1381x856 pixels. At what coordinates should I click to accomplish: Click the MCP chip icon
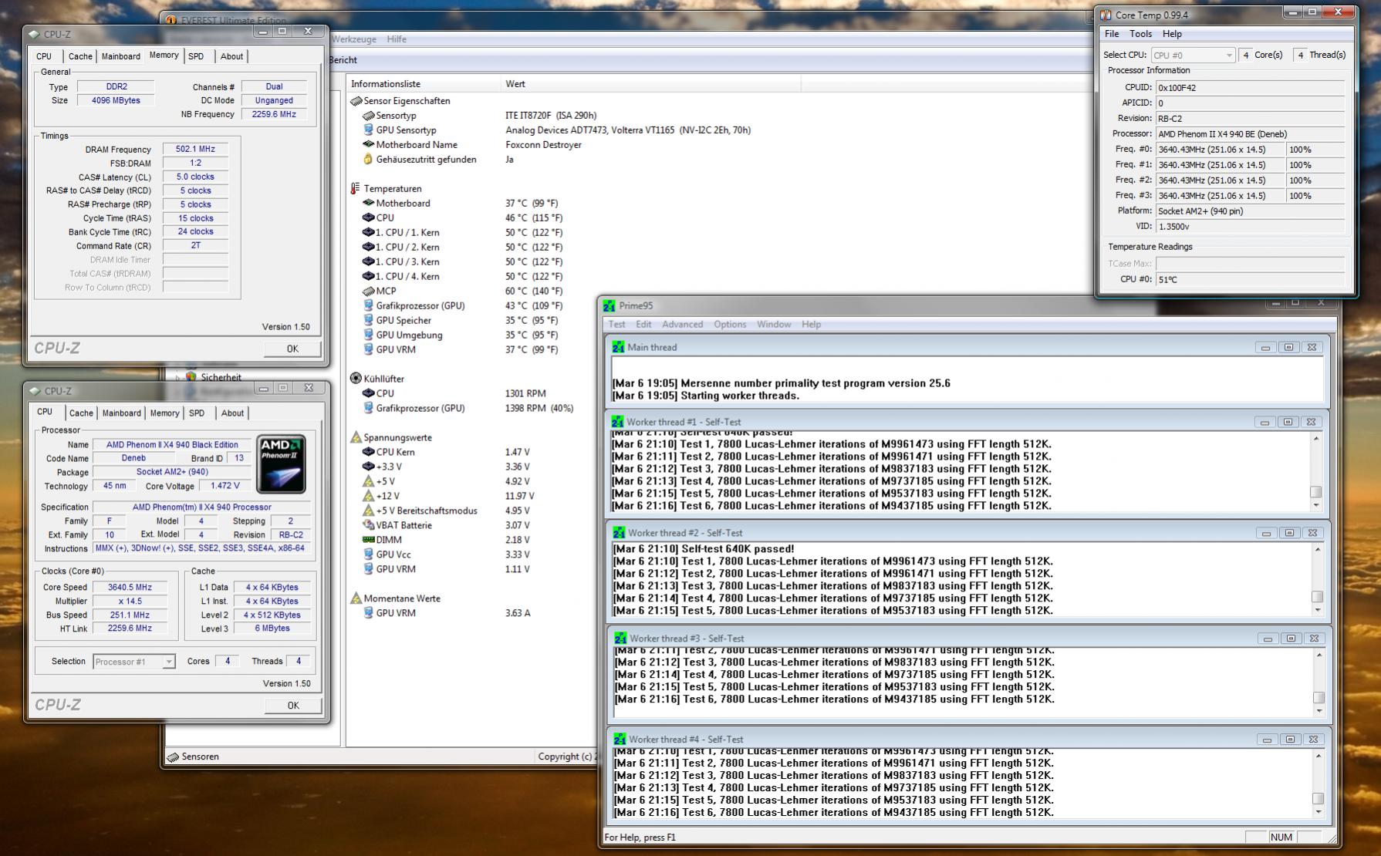click(368, 292)
